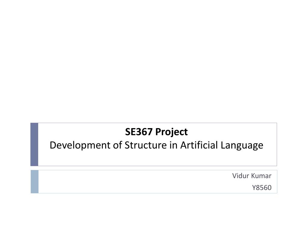Click the word "of" in the title
The width and height of the screenshot is (308, 231).
118,145
